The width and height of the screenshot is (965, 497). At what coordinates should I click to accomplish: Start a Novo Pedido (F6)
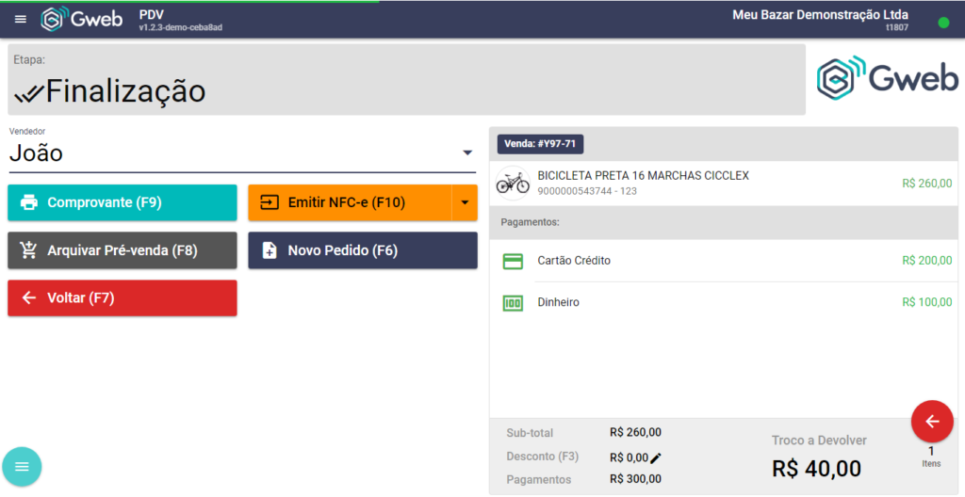point(363,250)
